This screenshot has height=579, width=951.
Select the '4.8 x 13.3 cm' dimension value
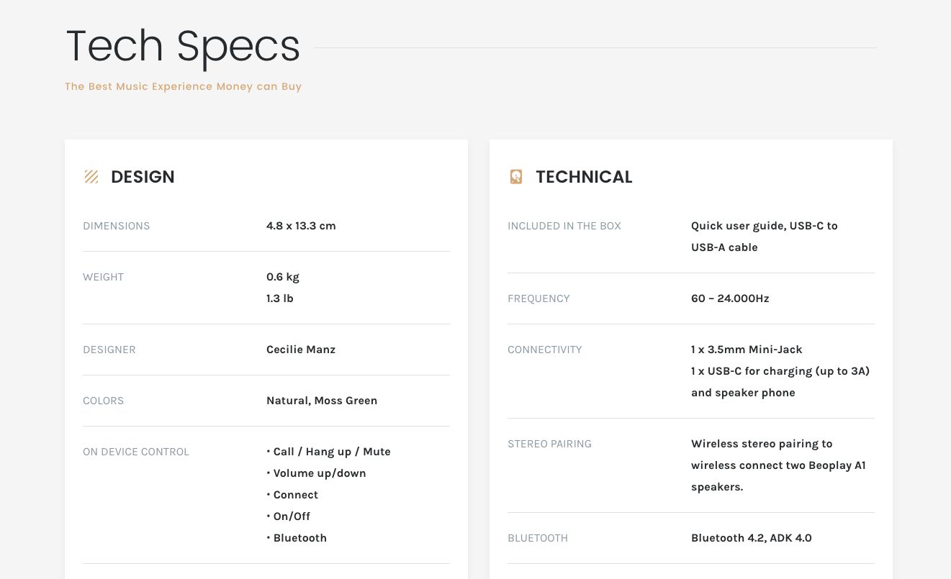301,226
